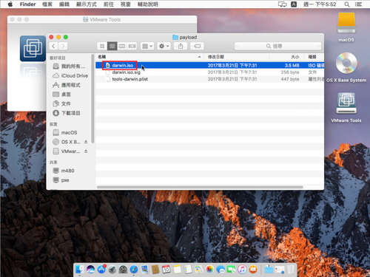The width and height of the screenshot is (370, 277).
Task: Open Notification Center in the menu bar
Action: (x=358, y=4)
